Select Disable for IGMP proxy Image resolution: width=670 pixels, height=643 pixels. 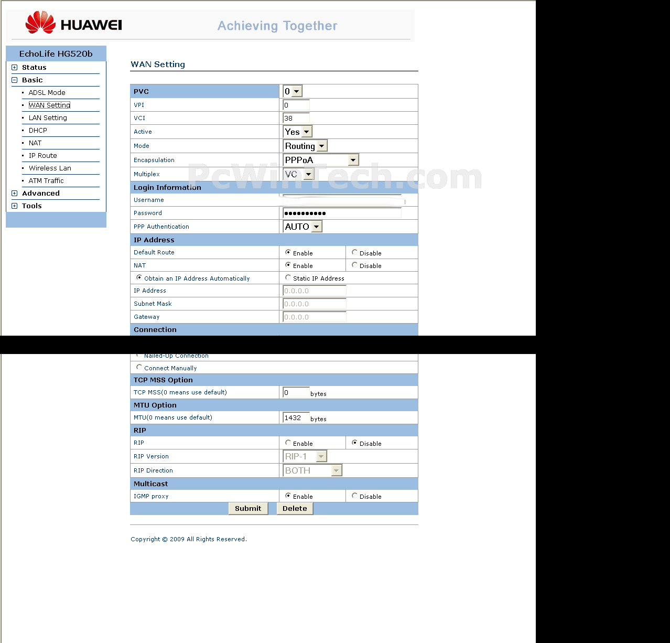354,496
